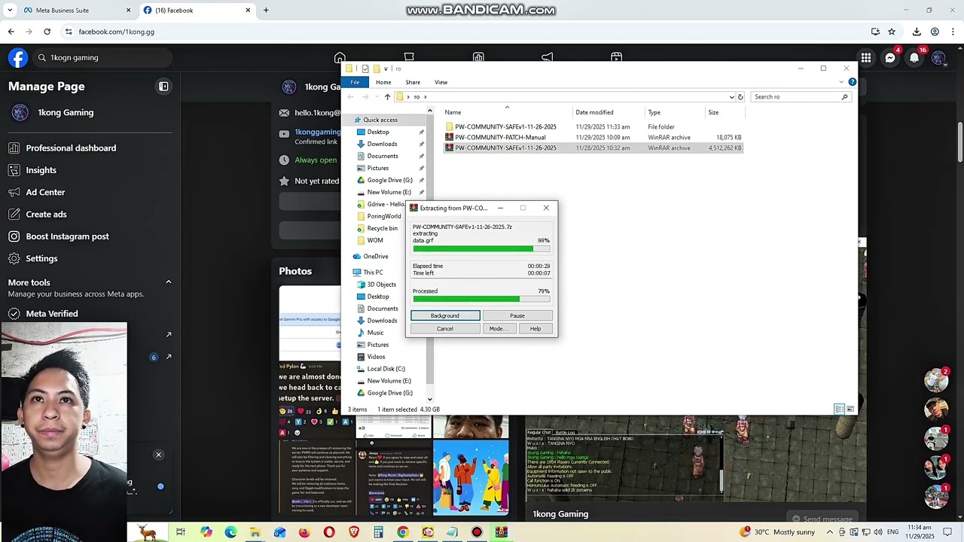Open Brave browser from taskbar

[x=354, y=532]
